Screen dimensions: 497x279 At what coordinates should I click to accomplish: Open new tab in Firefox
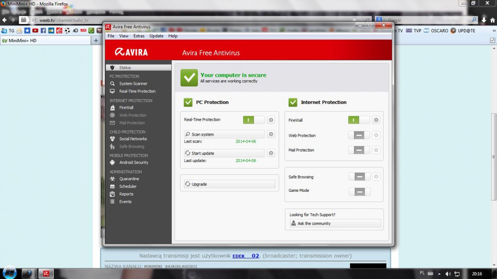tap(96, 41)
